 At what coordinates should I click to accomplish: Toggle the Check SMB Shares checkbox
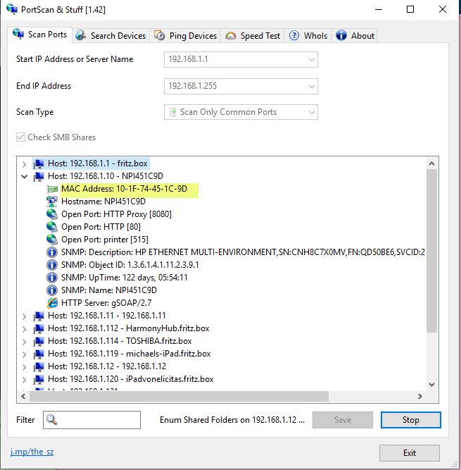click(x=20, y=137)
